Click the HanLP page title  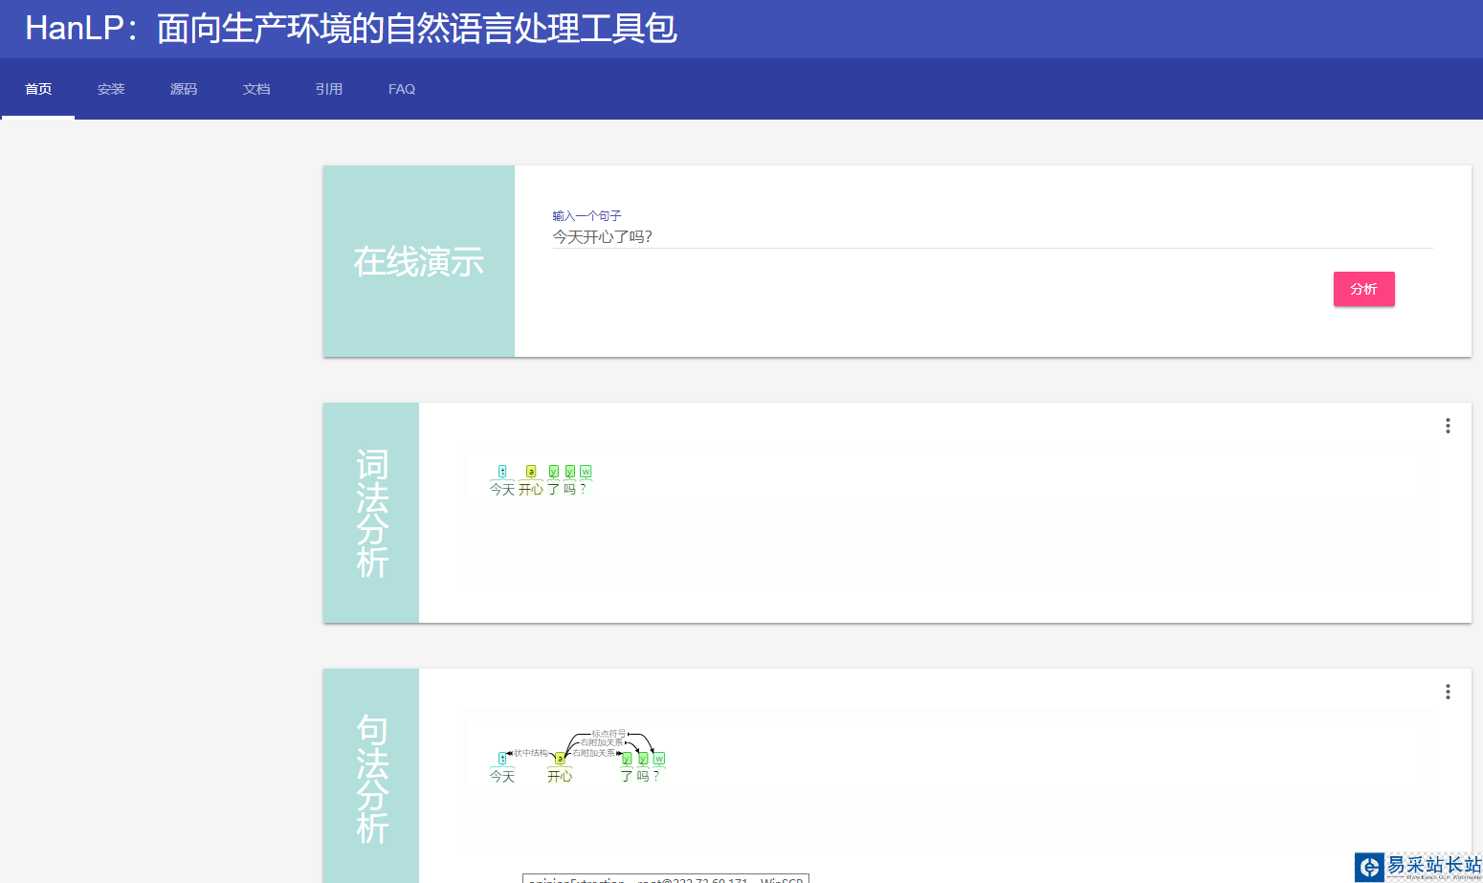[x=351, y=29]
